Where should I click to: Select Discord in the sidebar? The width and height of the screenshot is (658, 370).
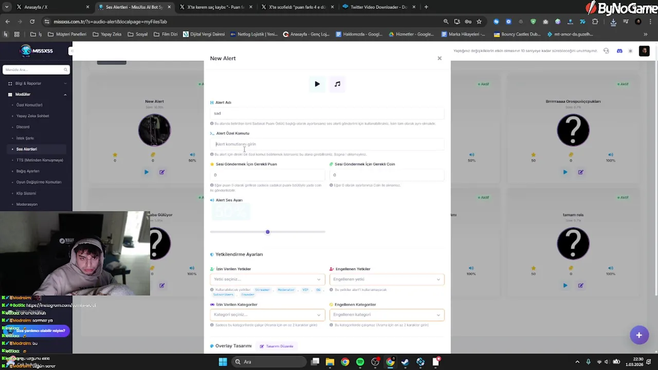click(23, 127)
